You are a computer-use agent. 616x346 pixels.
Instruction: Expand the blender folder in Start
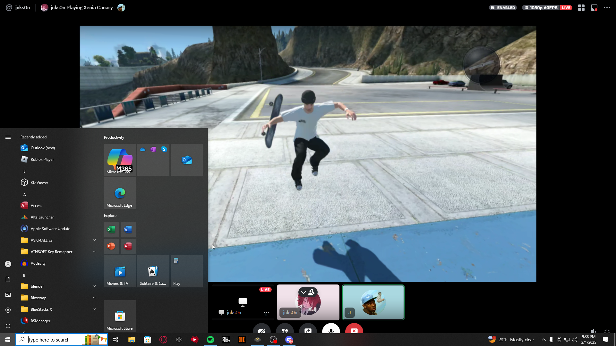[x=94, y=286]
